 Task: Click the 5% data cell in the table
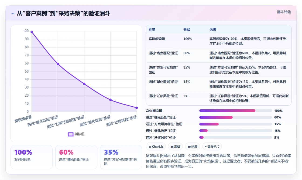coord(186,96)
